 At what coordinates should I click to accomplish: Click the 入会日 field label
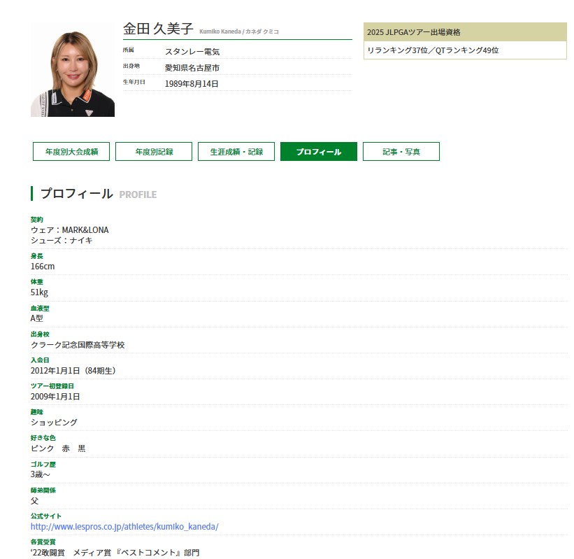point(40,360)
